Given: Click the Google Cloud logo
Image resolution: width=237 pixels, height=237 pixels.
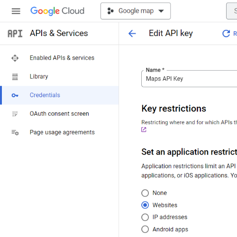Looking at the screenshot, I should tap(57, 11).
